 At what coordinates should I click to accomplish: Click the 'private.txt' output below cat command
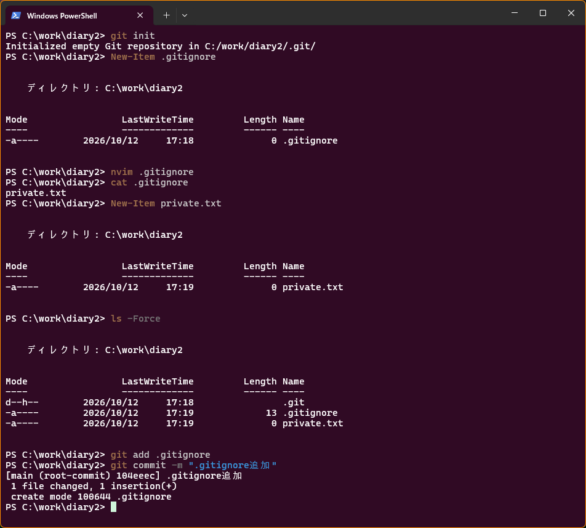(36, 193)
